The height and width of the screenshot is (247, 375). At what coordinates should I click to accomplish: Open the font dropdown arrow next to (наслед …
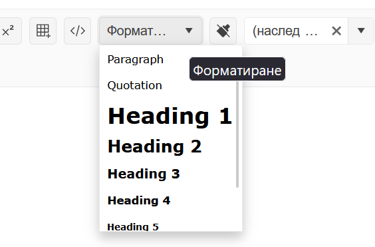click(361, 31)
